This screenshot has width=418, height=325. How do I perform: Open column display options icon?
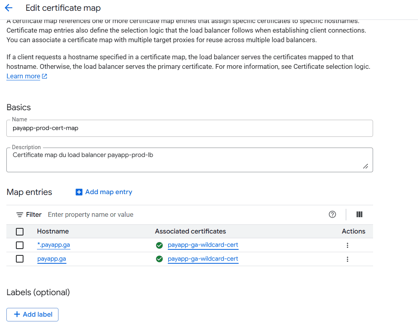point(360,214)
